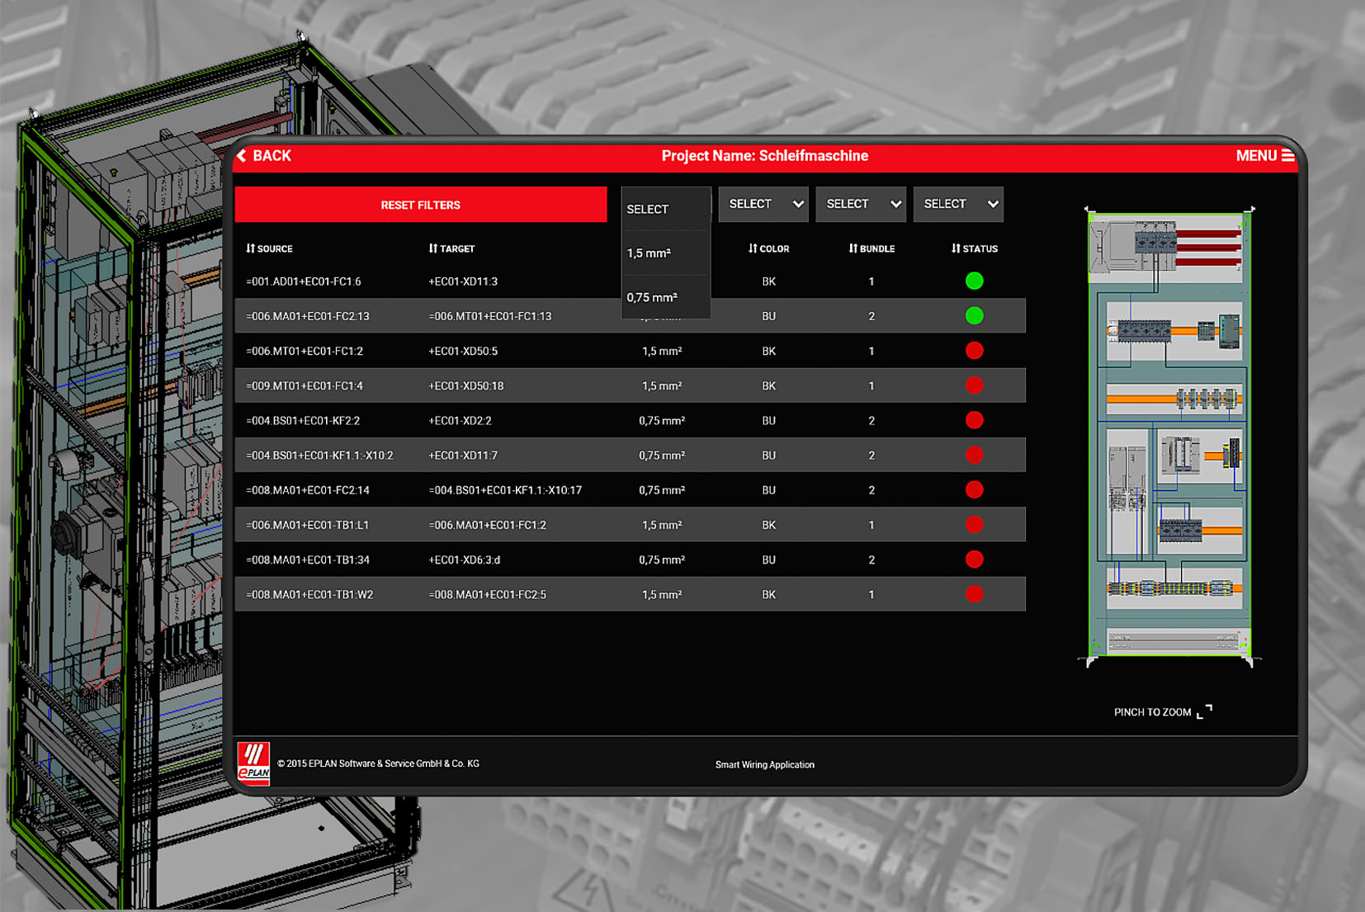The height and width of the screenshot is (912, 1365).
Task: Click the EPLAN logo icon
Action: coord(253,763)
